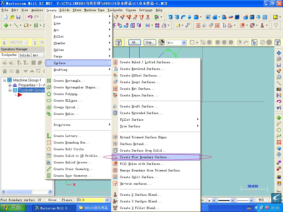The height and width of the screenshot is (212, 283).
Task: Open the X coordinate value dropdown
Action: point(26,43)
